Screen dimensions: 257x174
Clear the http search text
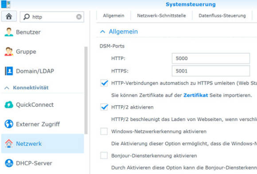point(79,17)
